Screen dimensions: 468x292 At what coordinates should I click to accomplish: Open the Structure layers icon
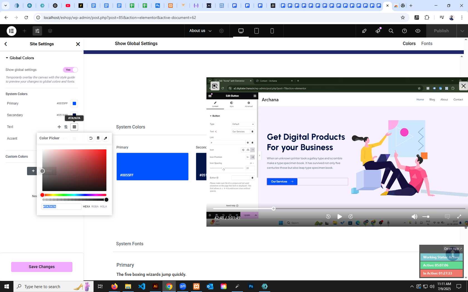[50, 31]
